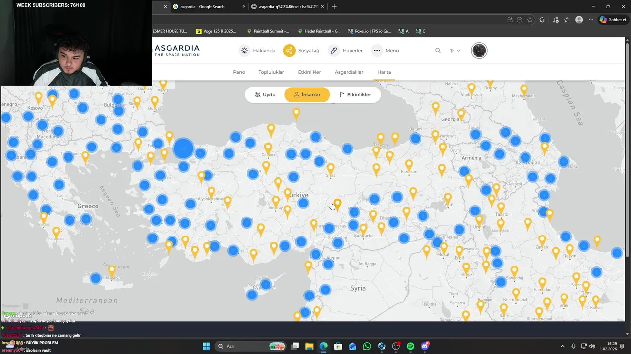Open Hedef Paintball bookmark
The image size is (631, 354).
319,31
